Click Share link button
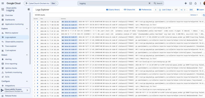This screenshot has width=205, height=98. (129, 10)
